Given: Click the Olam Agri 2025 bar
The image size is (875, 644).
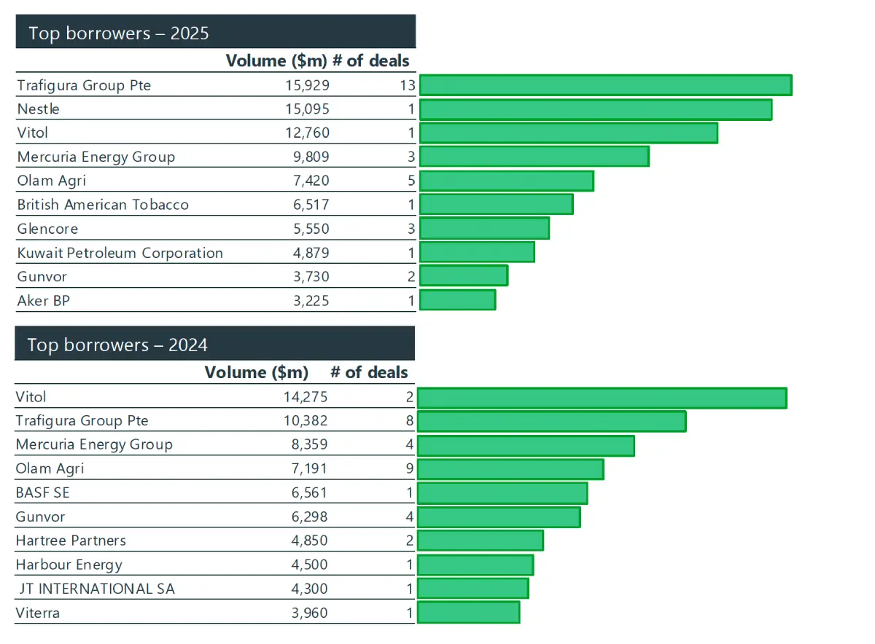Looking at the screenshot, I should [507, 181].
